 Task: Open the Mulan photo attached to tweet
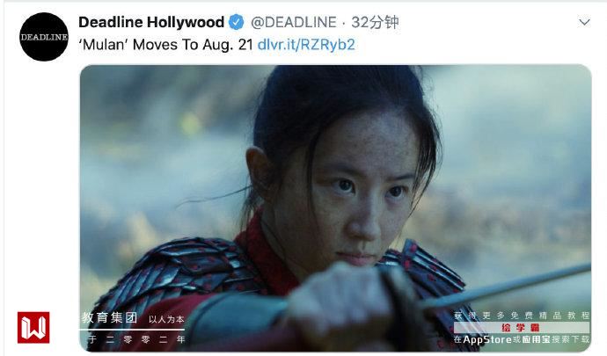tap(336, 208)
